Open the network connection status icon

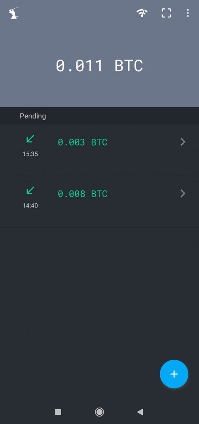142,13
